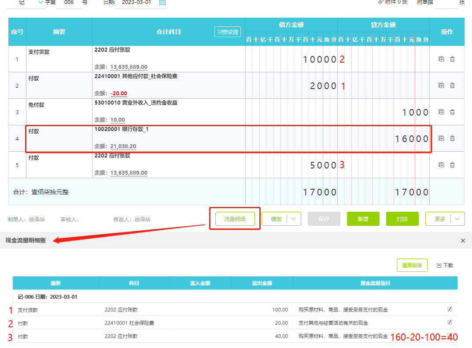Insert a row at 违约金收益 line

[441, 112]
